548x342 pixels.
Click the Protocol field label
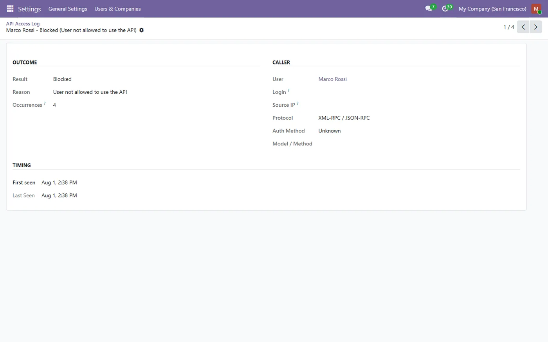pos(283,118)
